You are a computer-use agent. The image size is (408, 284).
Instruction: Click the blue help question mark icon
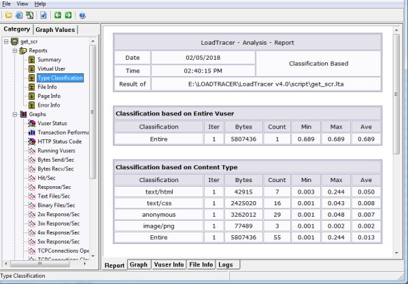coord(82,15)
